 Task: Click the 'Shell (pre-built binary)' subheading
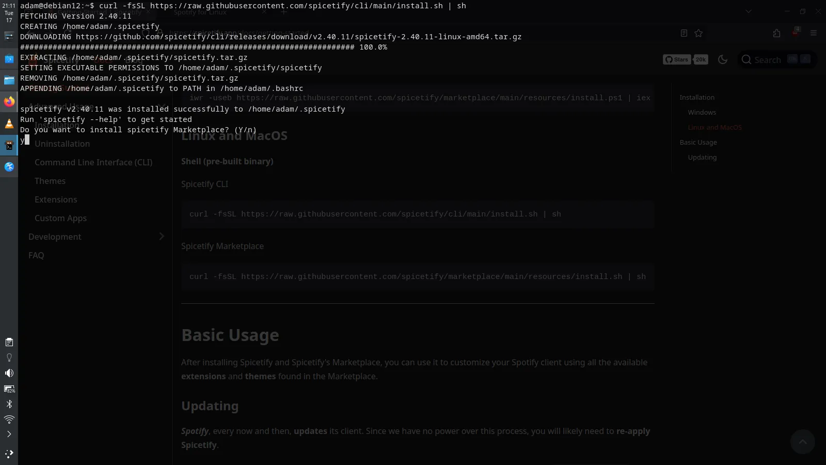pos(227,161)
